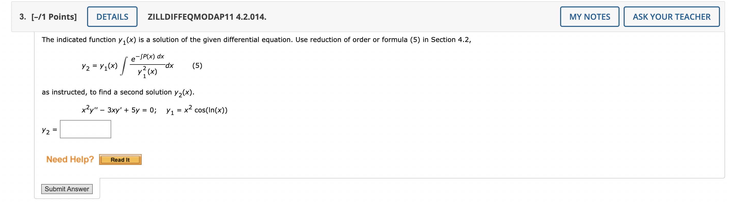Show problem details with DETAILS
This screenshot has width=733, height=202.
click(112, 16)
